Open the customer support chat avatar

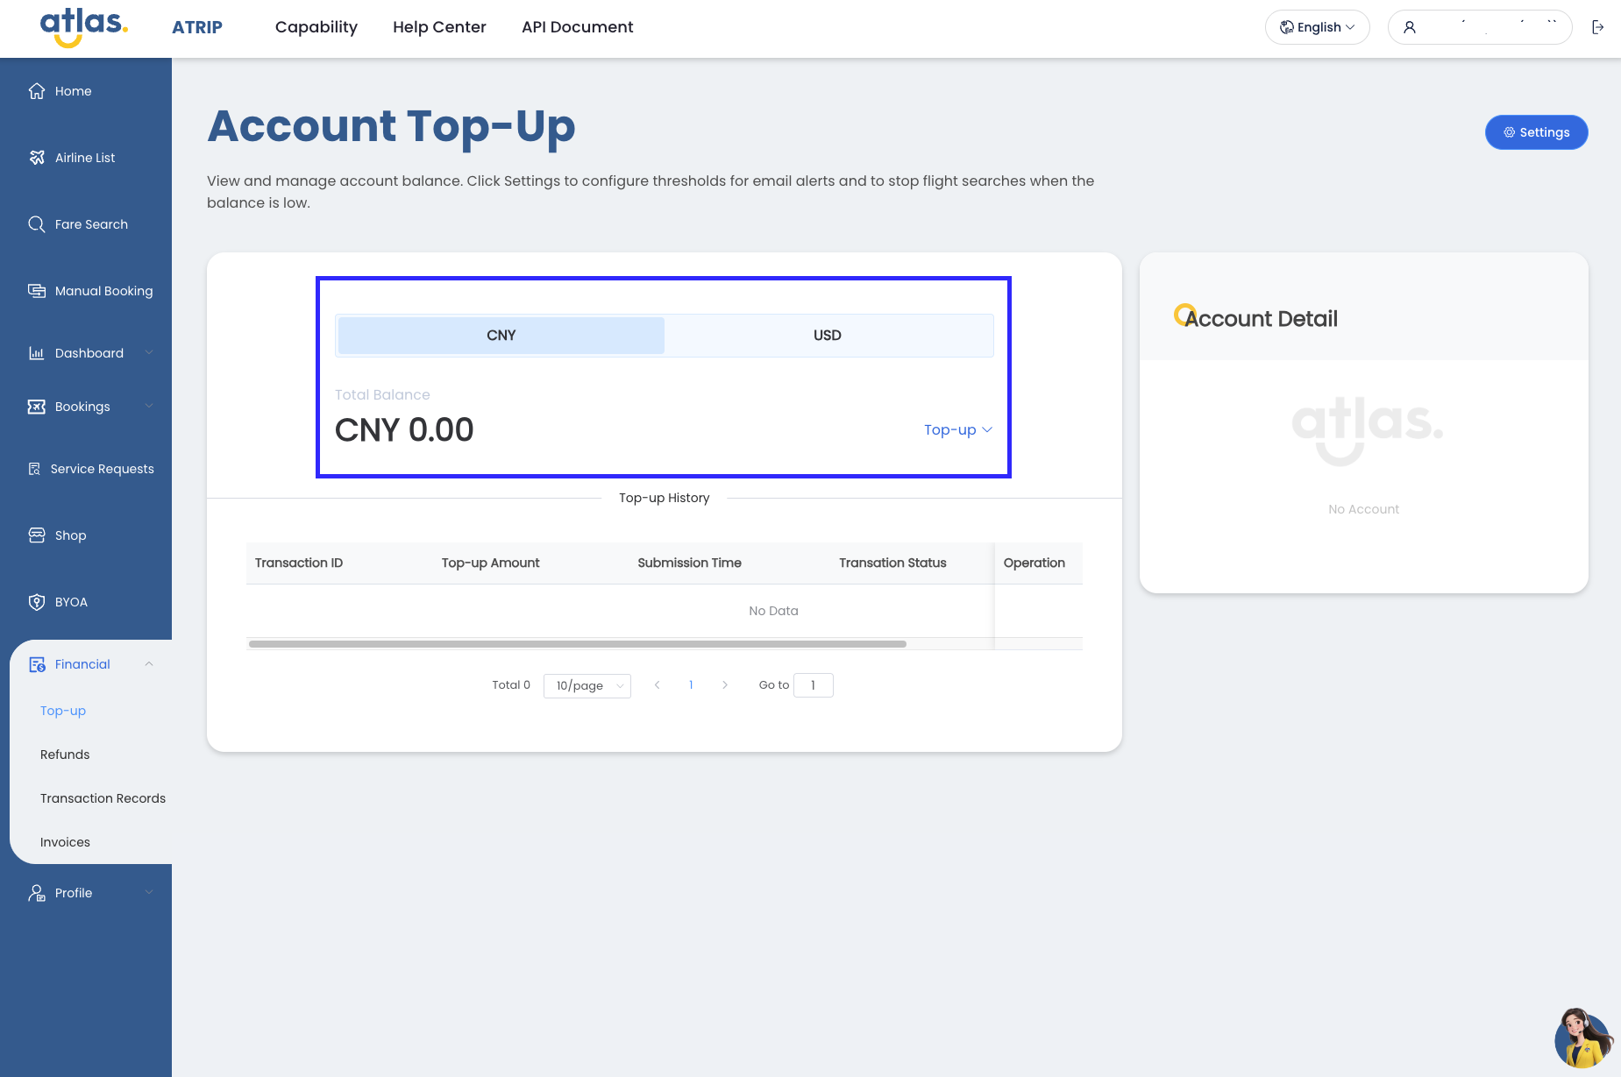pos(1582,1038)
